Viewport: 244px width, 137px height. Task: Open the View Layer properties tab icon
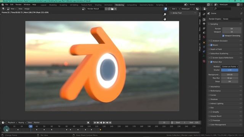pos(204,28)
